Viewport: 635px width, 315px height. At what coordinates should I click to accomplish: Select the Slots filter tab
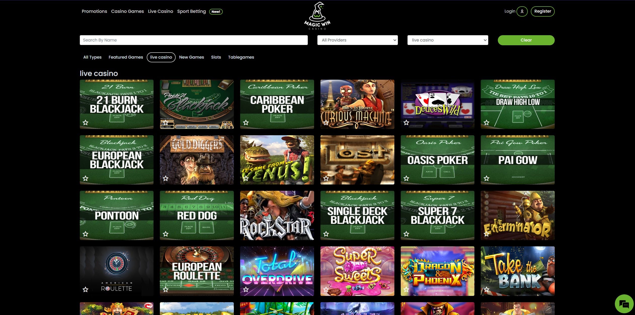click(216, 57)
